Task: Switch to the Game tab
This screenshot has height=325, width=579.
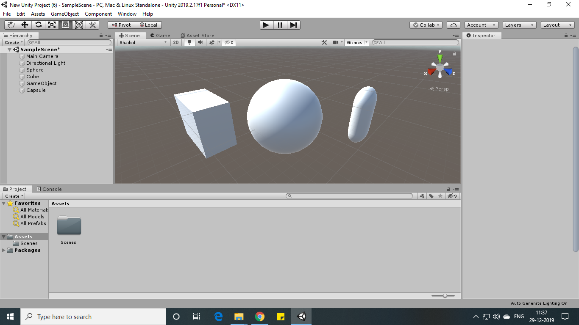Action: pos(160,36)
